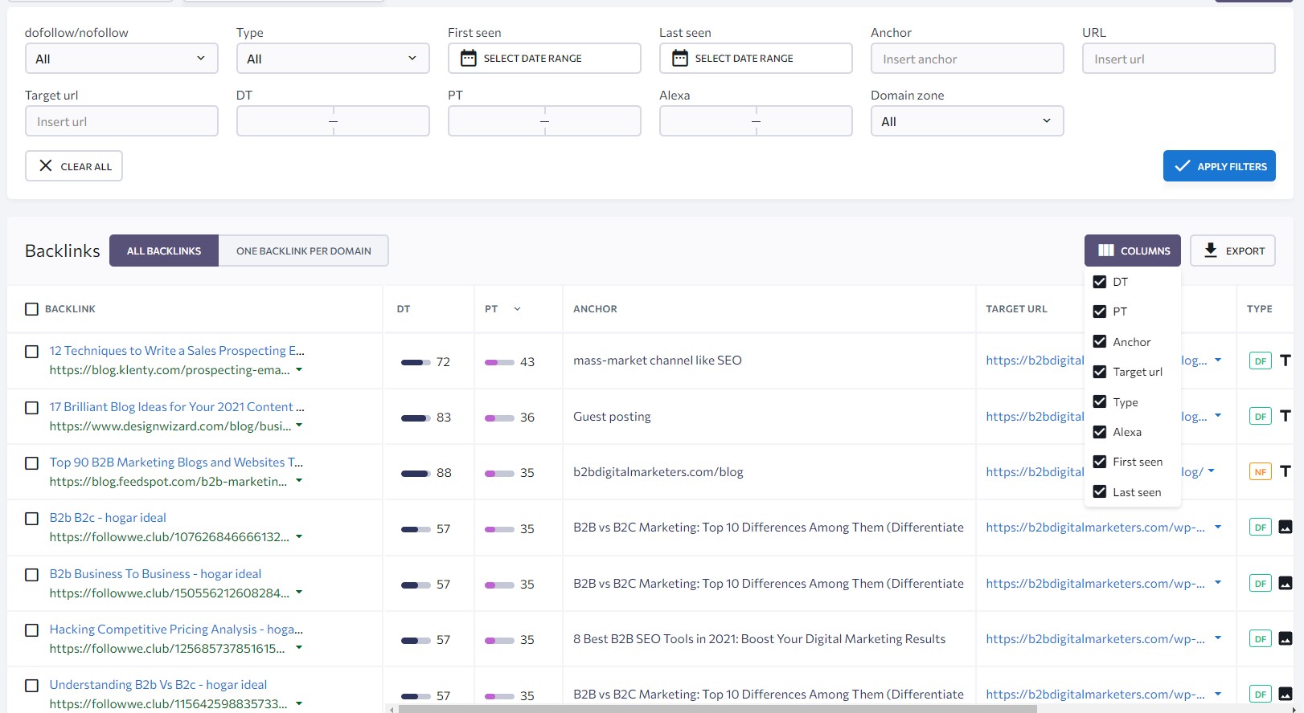The height and width of the screenshot is (713, 1304).
Task: Check the 12 Techniques row checkbox
Action: pyautogui.click(x=31, y=352)
